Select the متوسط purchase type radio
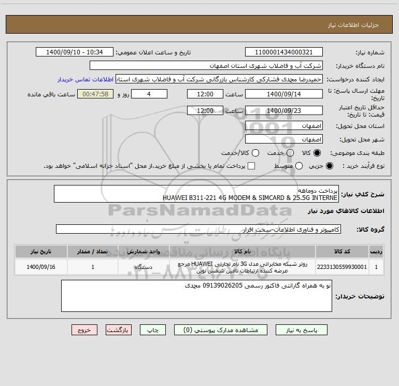 [x=299, y=166]
